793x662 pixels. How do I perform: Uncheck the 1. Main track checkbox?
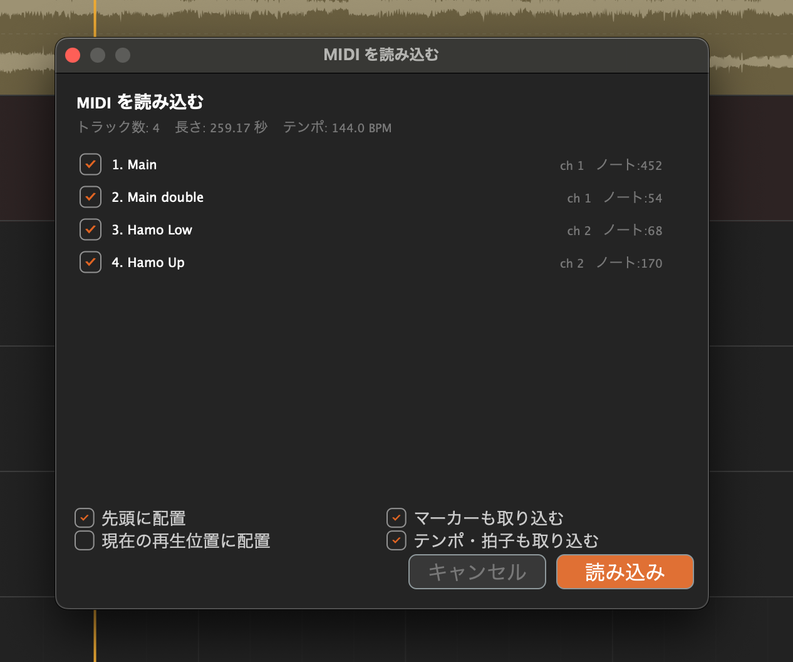[x=90, y=164]
